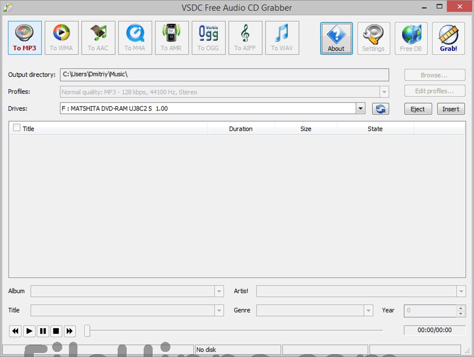The width and height of the screenshot is (474, 357).
Task: Expand the Drives dropdown list
Action: 361,109
